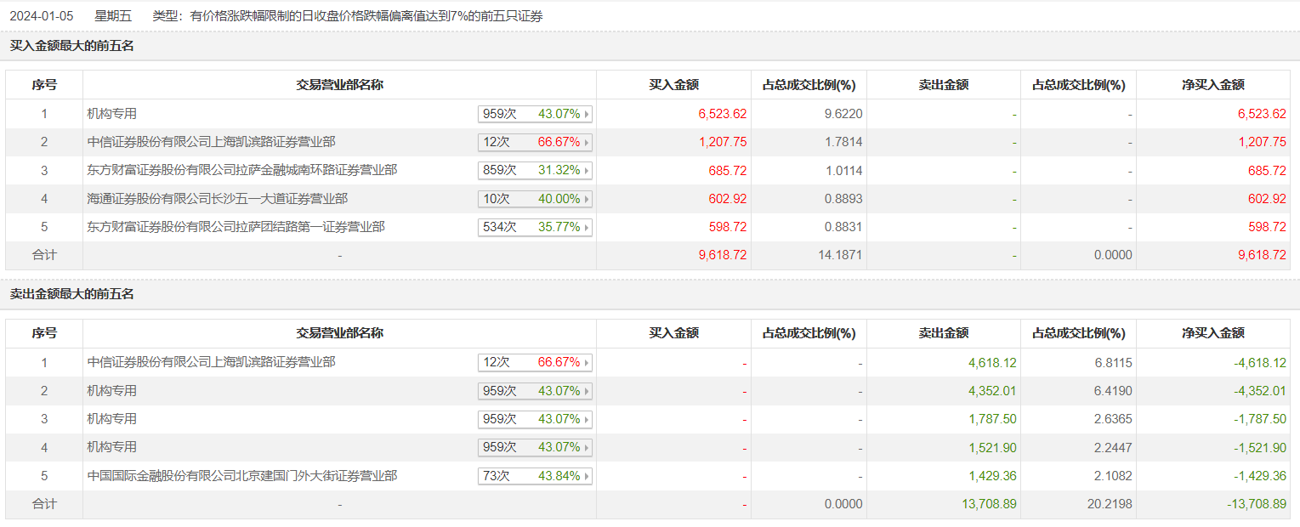Click the arrow icon beside 73次 43.84%
Screen dimensions: 1300x527
point(587,476)
